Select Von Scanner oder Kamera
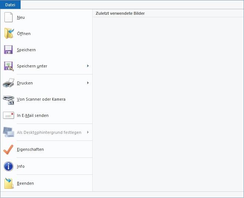244x198 pixels. click(41, 99)
